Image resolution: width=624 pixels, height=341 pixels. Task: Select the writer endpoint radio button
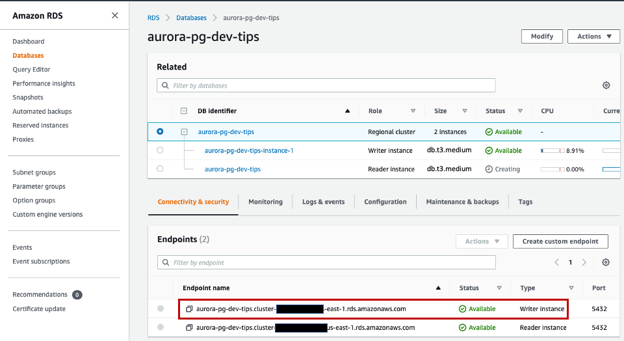[x=161, y=308]
